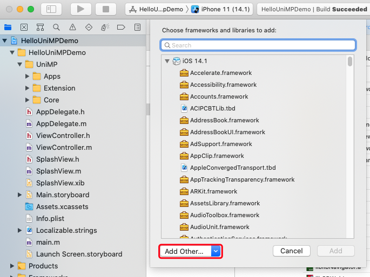Select SplashView.m in navigator
Image resolution: width=370 pixels, height=277 pixels.
[53, 171]
